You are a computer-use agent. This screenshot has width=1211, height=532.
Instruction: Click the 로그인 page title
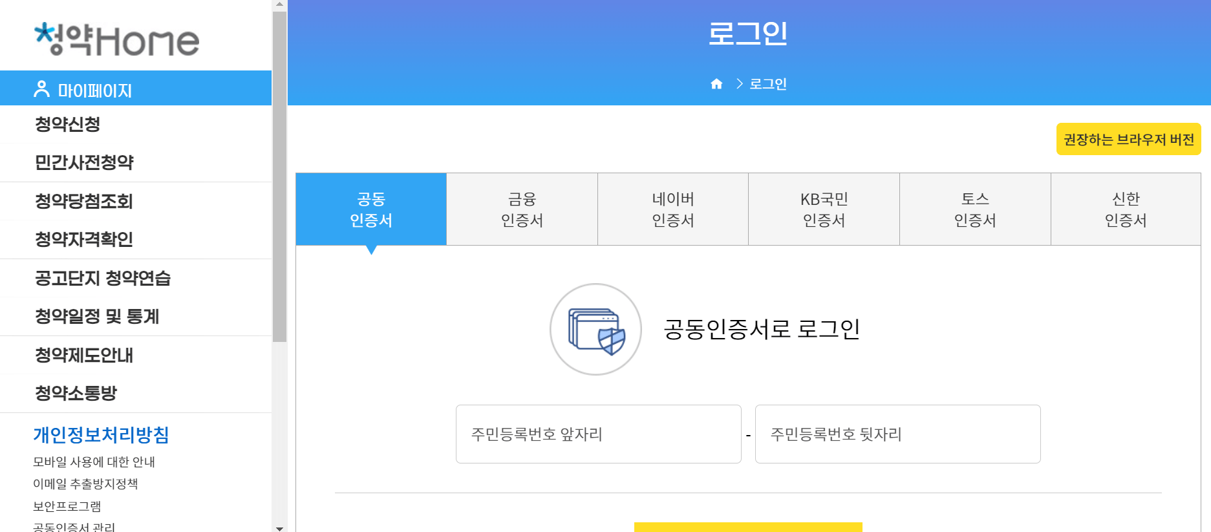(748, 34)
